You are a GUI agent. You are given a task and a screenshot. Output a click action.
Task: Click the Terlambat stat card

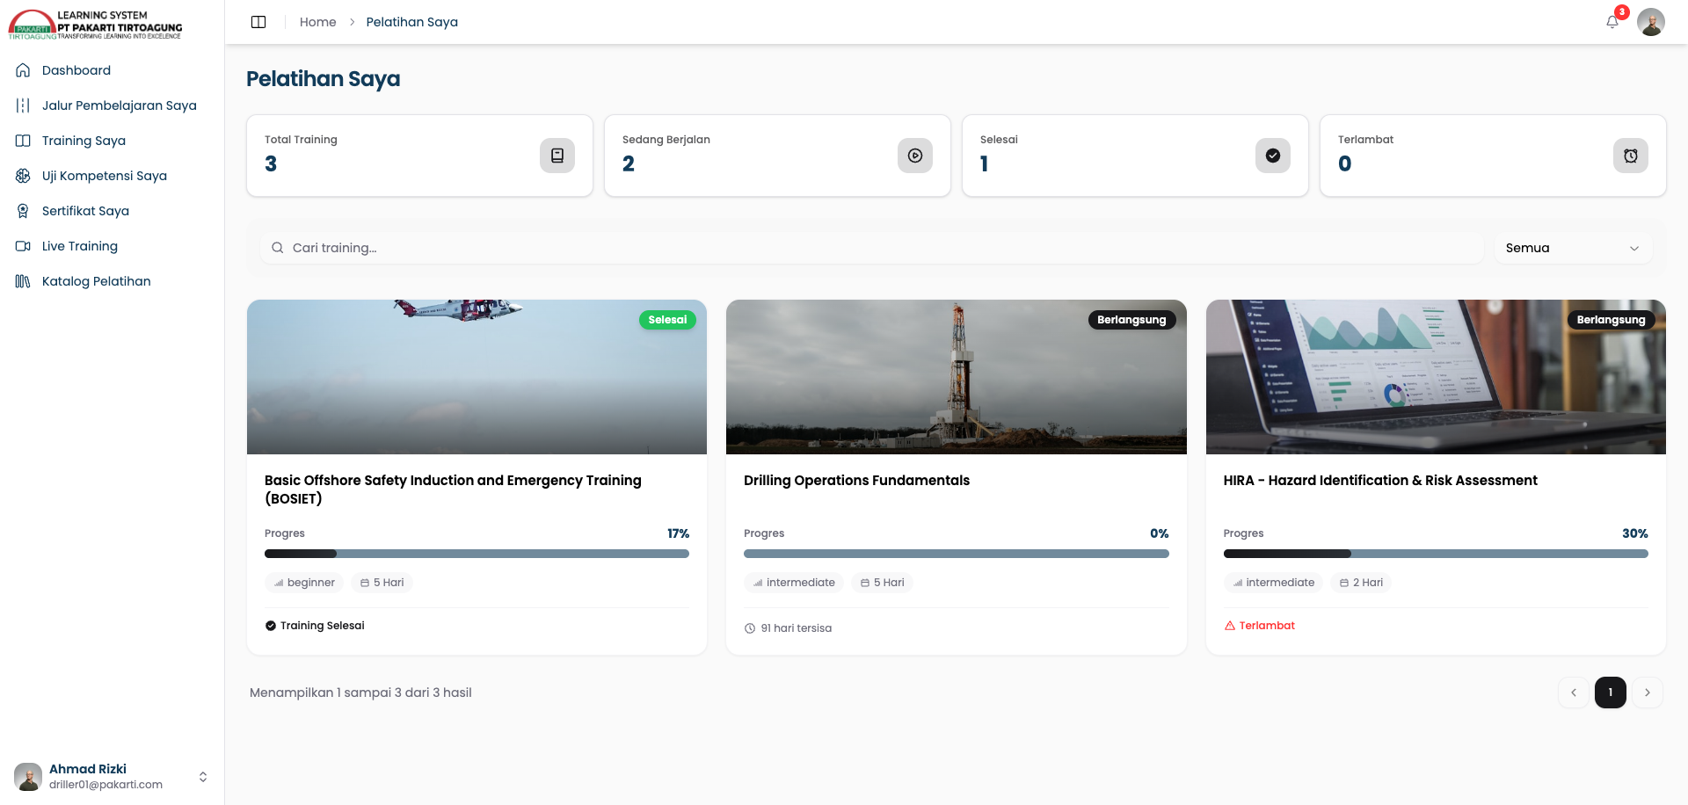coord(1493,156)
